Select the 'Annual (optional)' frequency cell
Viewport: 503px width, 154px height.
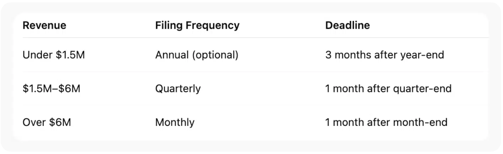click(x=197, y=55)
